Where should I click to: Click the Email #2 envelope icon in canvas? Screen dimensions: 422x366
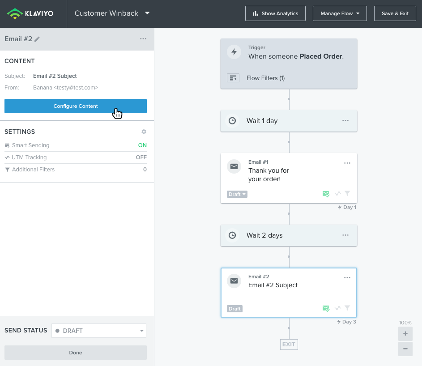(234, 281)
